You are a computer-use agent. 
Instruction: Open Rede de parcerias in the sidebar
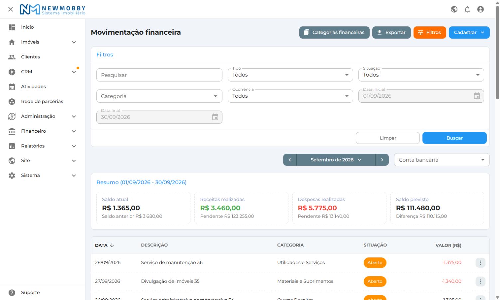click(x=43, y=101)
